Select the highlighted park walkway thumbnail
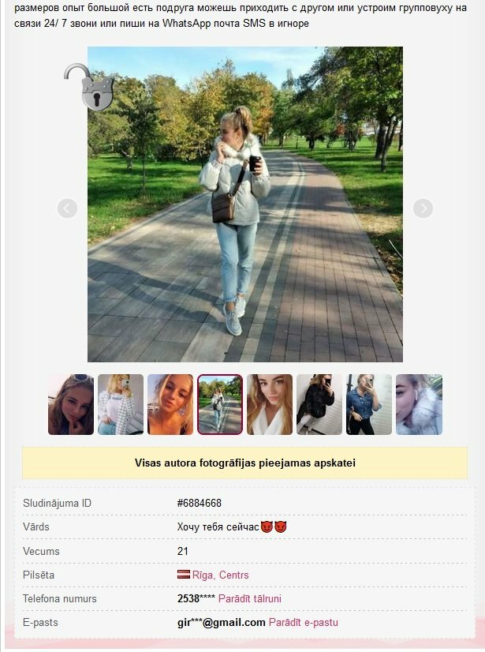 click(220, 405)
